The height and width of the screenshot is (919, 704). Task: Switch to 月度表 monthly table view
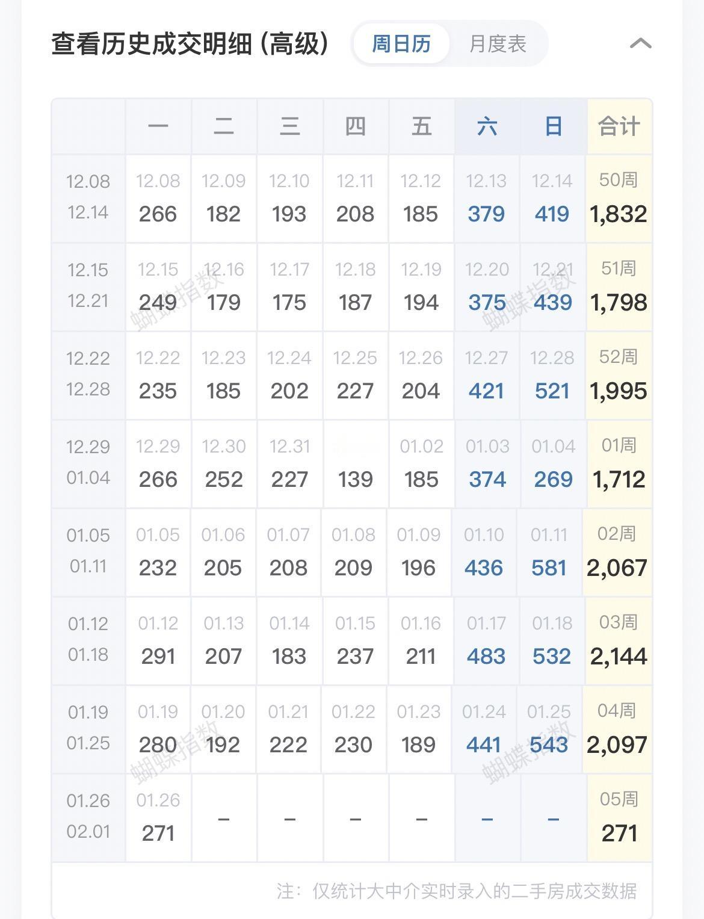click(x=498, y=44)
